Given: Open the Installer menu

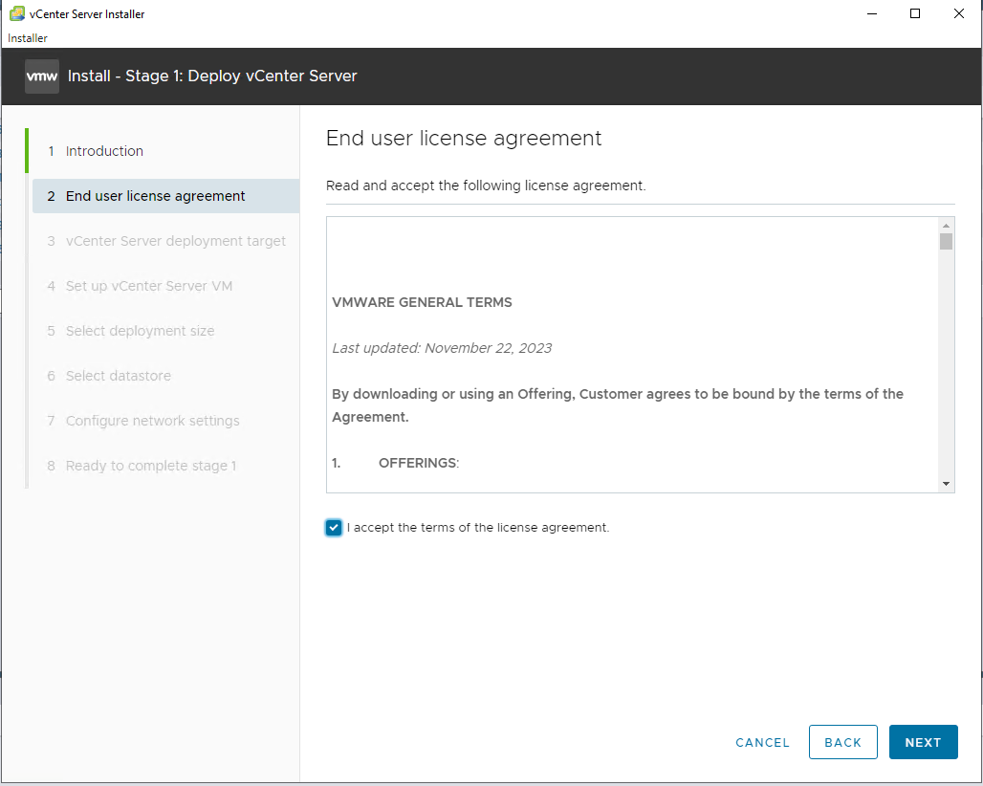Looking at the screenshot, I should 28,38.
